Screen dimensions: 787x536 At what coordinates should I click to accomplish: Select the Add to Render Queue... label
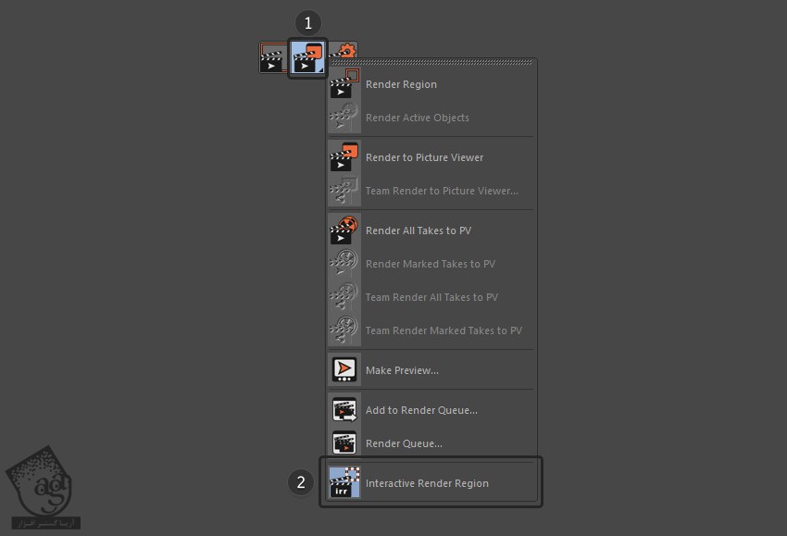coord(421,410)
